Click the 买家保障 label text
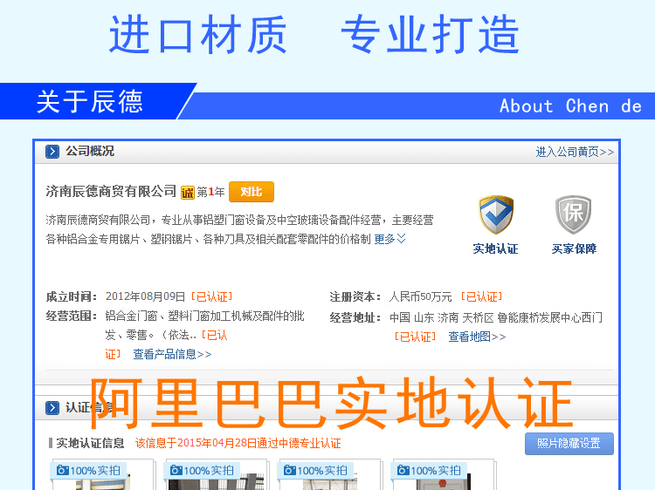Screen dimensions: 655x490 coord(574,249)
